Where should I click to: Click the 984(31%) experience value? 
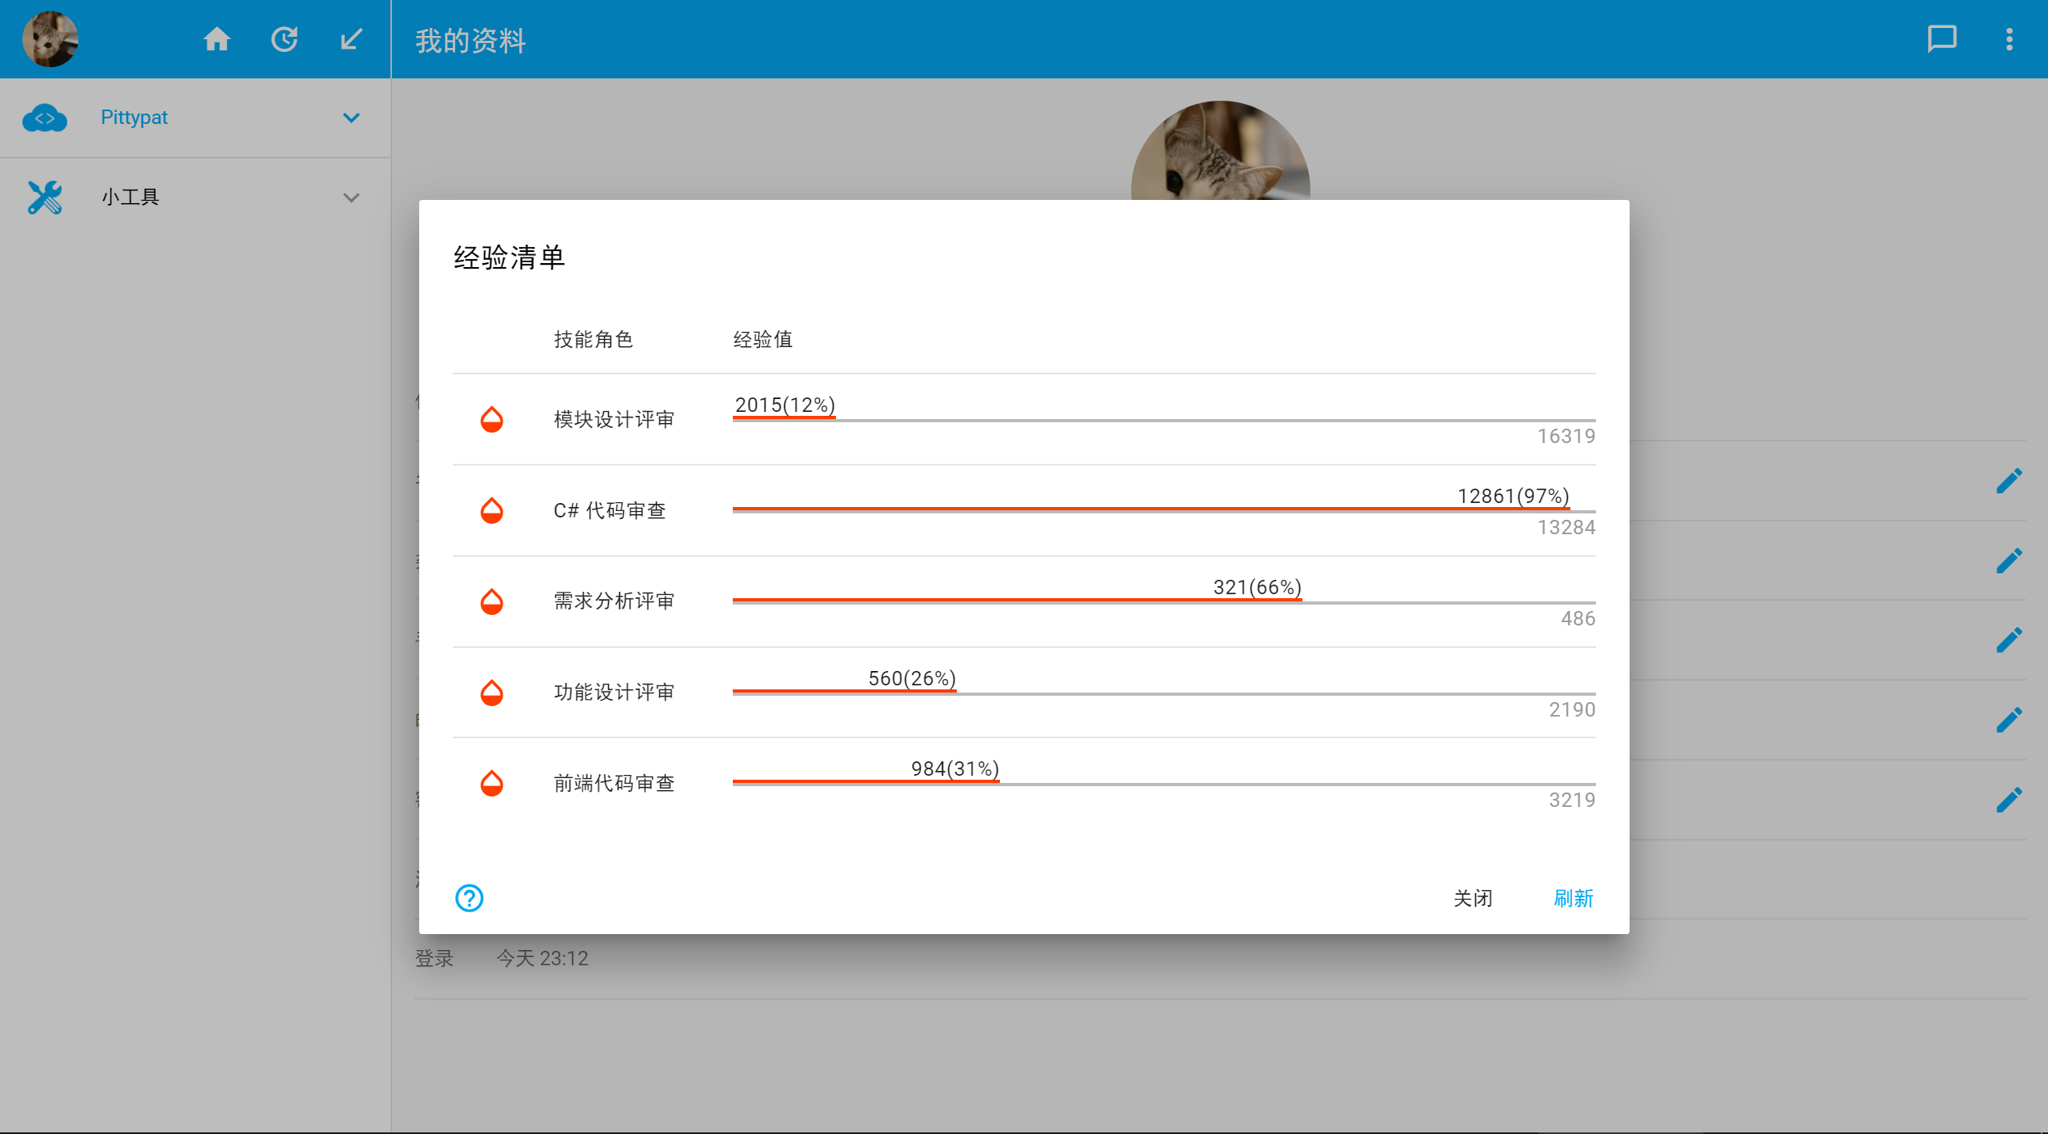(x=955, y=769)
